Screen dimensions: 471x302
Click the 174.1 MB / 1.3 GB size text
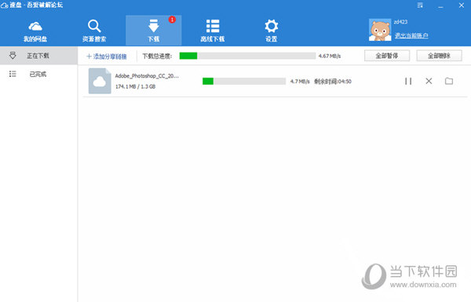(x=136, y=86)
